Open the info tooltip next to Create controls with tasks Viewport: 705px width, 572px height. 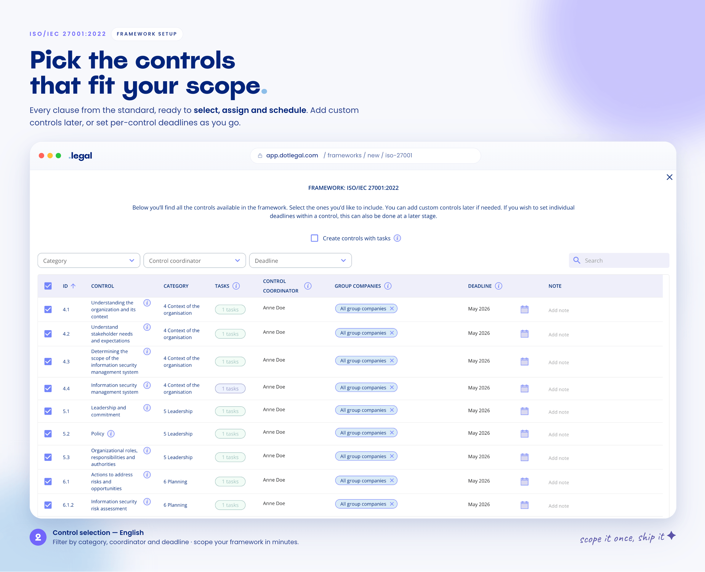pos(398,238)
